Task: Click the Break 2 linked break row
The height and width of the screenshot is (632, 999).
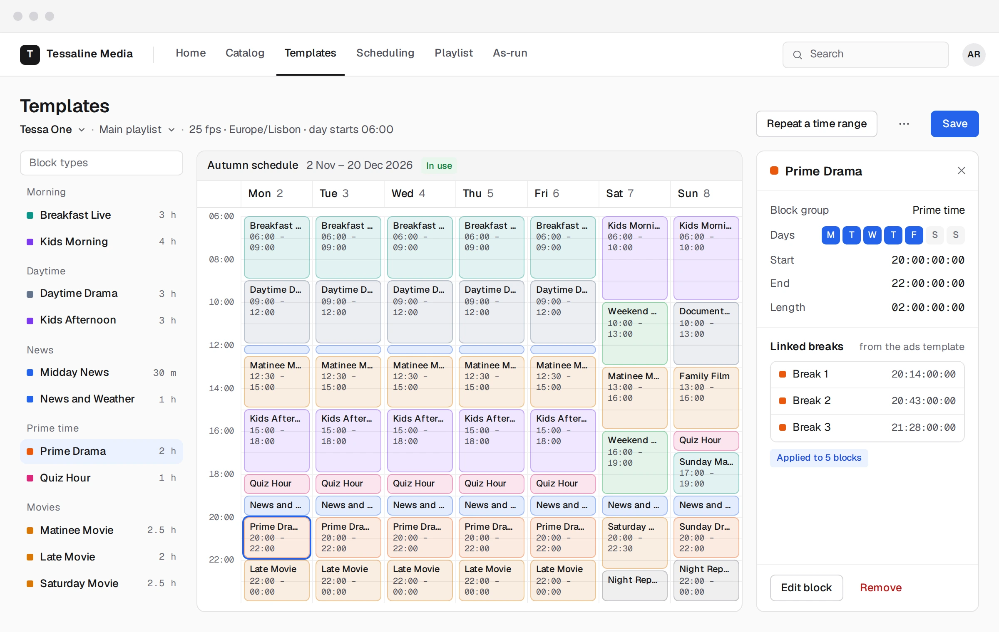Action: pos(867,401)
